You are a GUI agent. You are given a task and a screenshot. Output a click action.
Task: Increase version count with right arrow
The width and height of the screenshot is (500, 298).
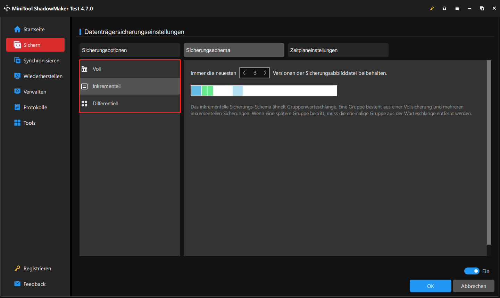(x=265, y=73)
